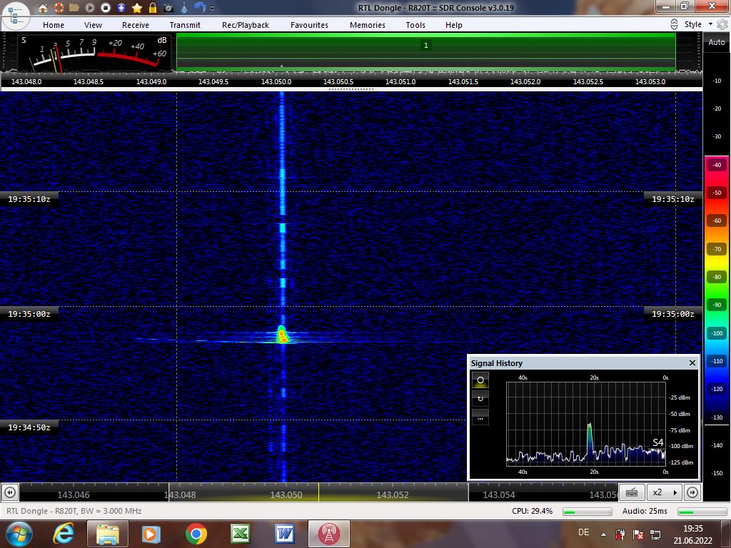Screen dimensions: 731x548
Task: Open the Home ribbon tab
Action: click(x=54, y=25)
